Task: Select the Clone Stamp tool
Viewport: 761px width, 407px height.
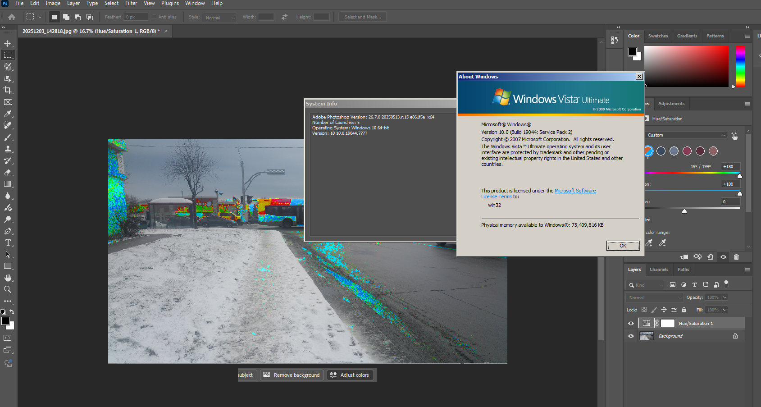Action: tap(8, 149)
